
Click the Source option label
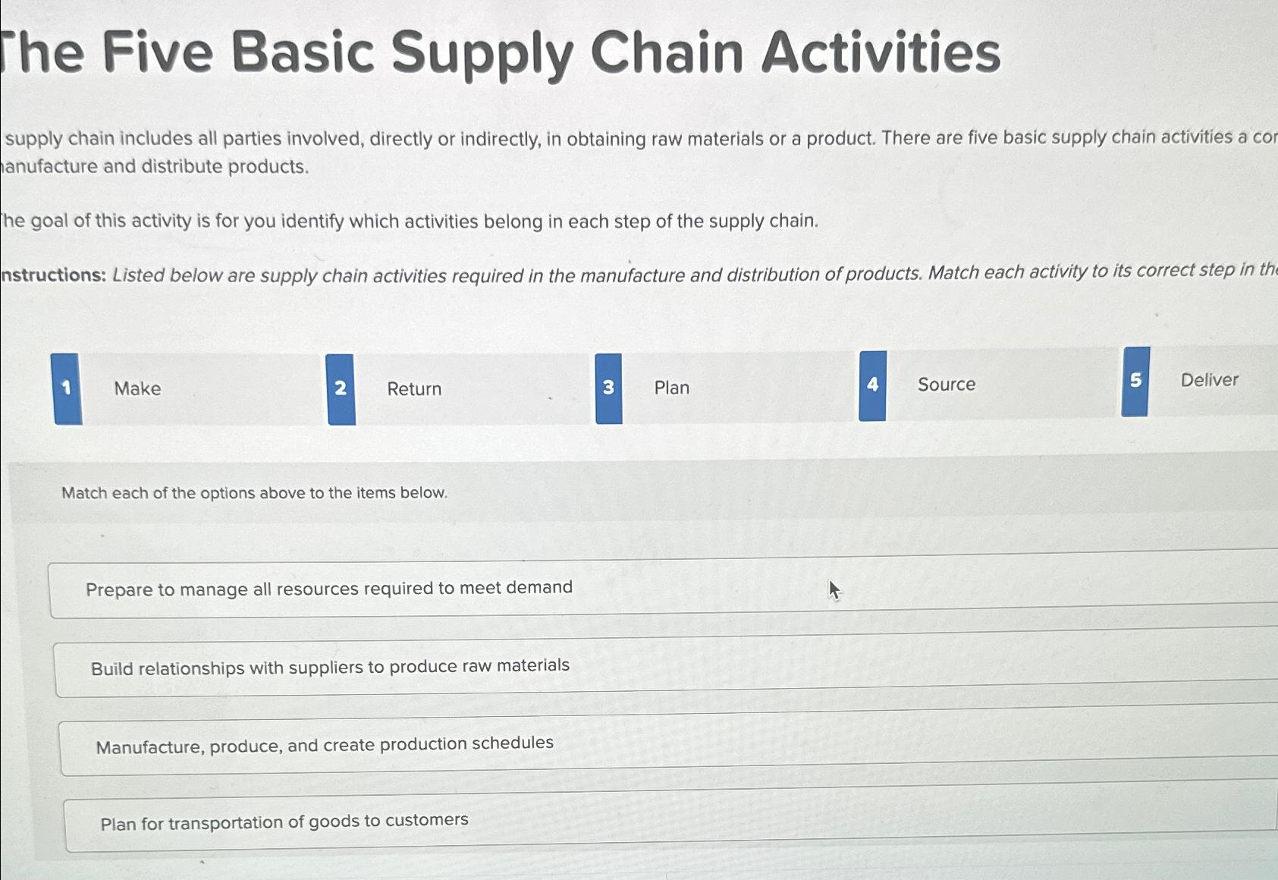coord(945,385)
